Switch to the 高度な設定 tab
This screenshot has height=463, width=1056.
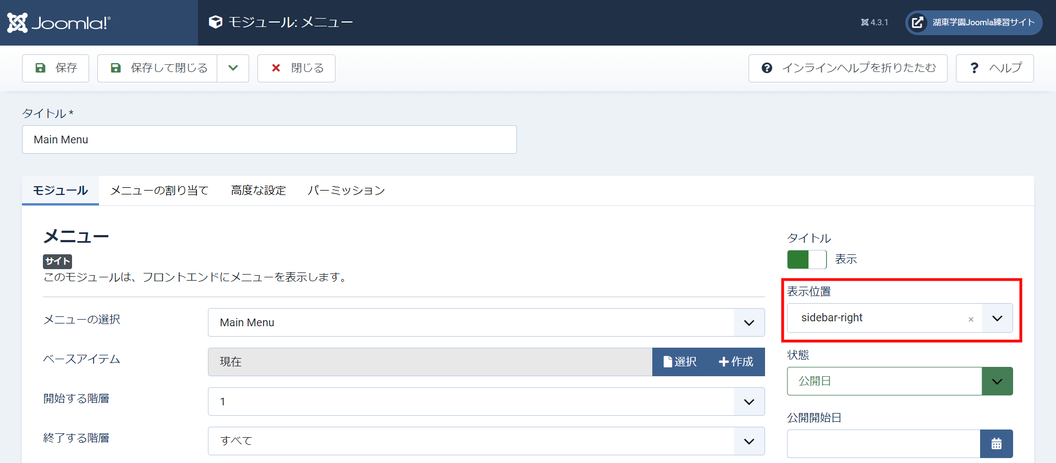tap(258, 191)
